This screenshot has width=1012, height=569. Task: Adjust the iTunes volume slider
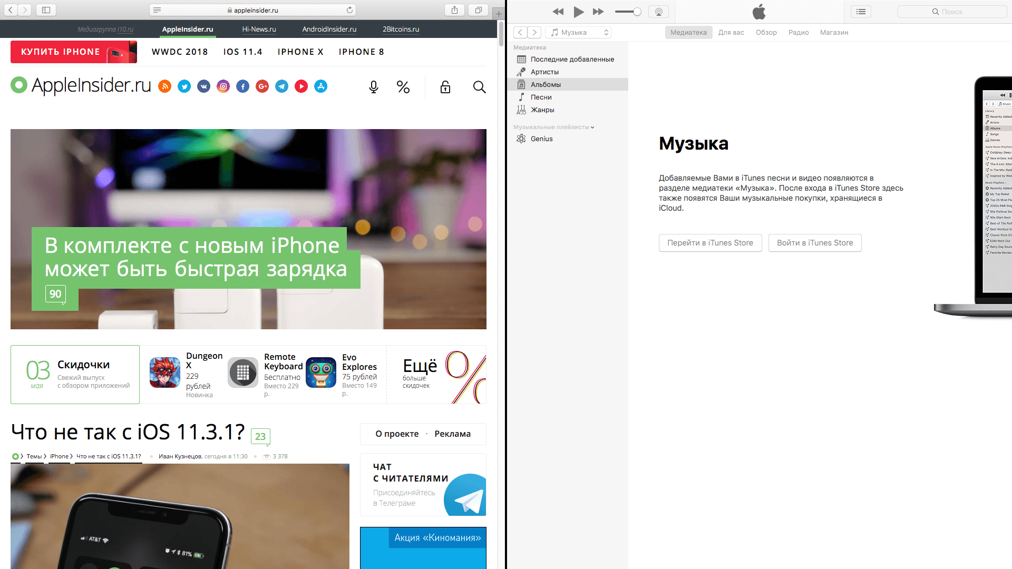tap(628, 12)
